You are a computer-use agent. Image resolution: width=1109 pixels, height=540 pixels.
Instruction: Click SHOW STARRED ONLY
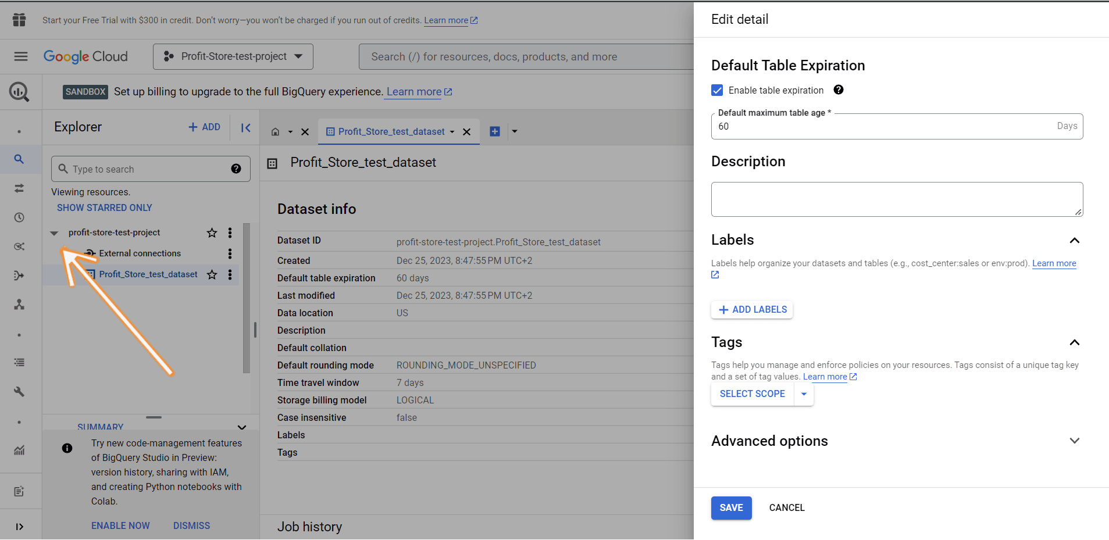pyautogui.click(x=105, y=208)
